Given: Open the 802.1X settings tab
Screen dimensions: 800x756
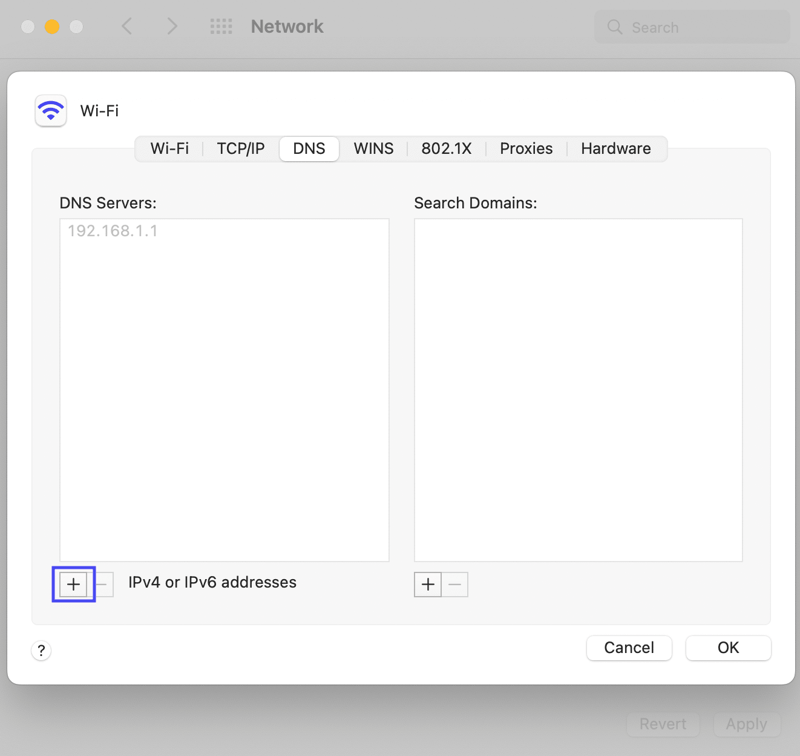Looking at the screenshot, I should [446, 148].
